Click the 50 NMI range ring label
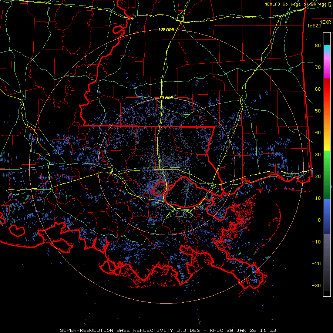333x333 pixels. 166,98
